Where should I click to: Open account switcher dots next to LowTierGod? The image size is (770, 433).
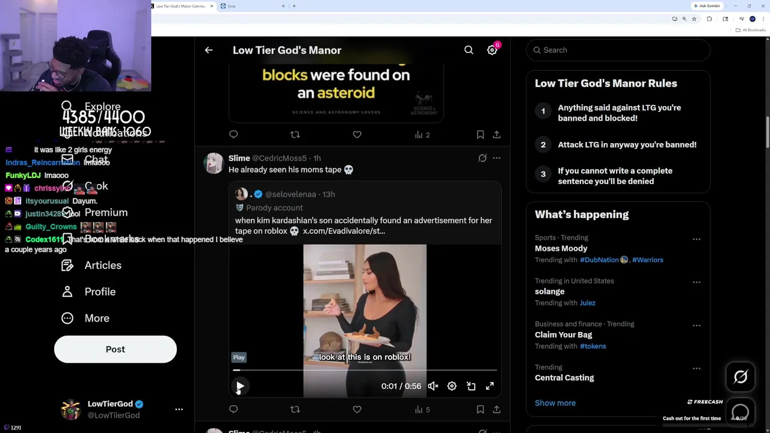point(179,410)
